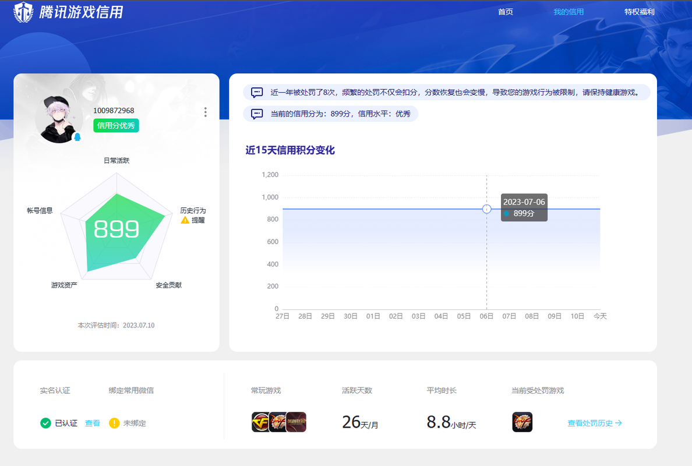Click the 本次评估时间 2023.07.10 text
This screenshot has height=466, width=692.
116,325
